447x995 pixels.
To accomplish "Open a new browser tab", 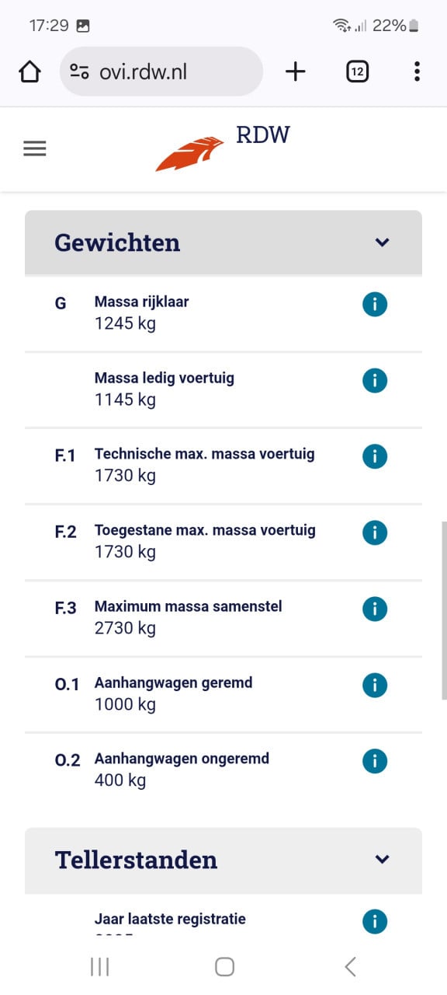I will [x=296, y=72].
